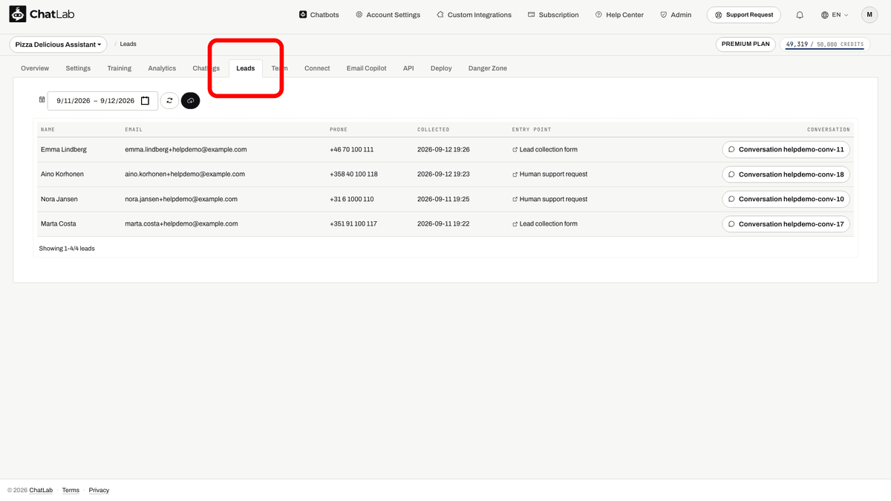Open the API tab
This screenshot has height=501, width=891.
pyautogui.click(x=408, y=68)
